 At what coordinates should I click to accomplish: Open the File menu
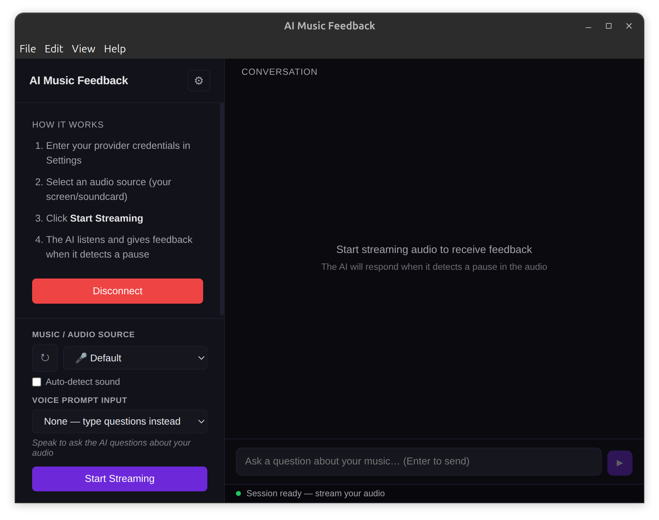pyautogui.click(x=27, y=49)
